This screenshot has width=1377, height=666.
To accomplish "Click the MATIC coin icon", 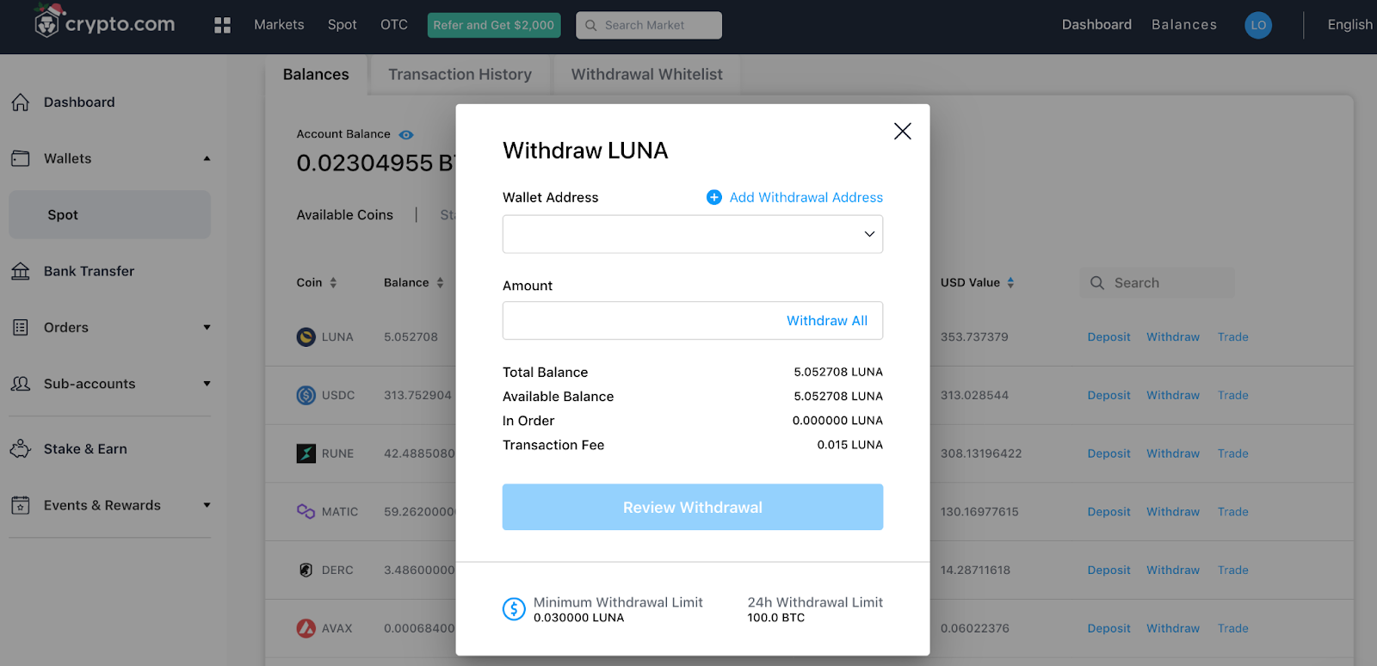I will [306, 511].
